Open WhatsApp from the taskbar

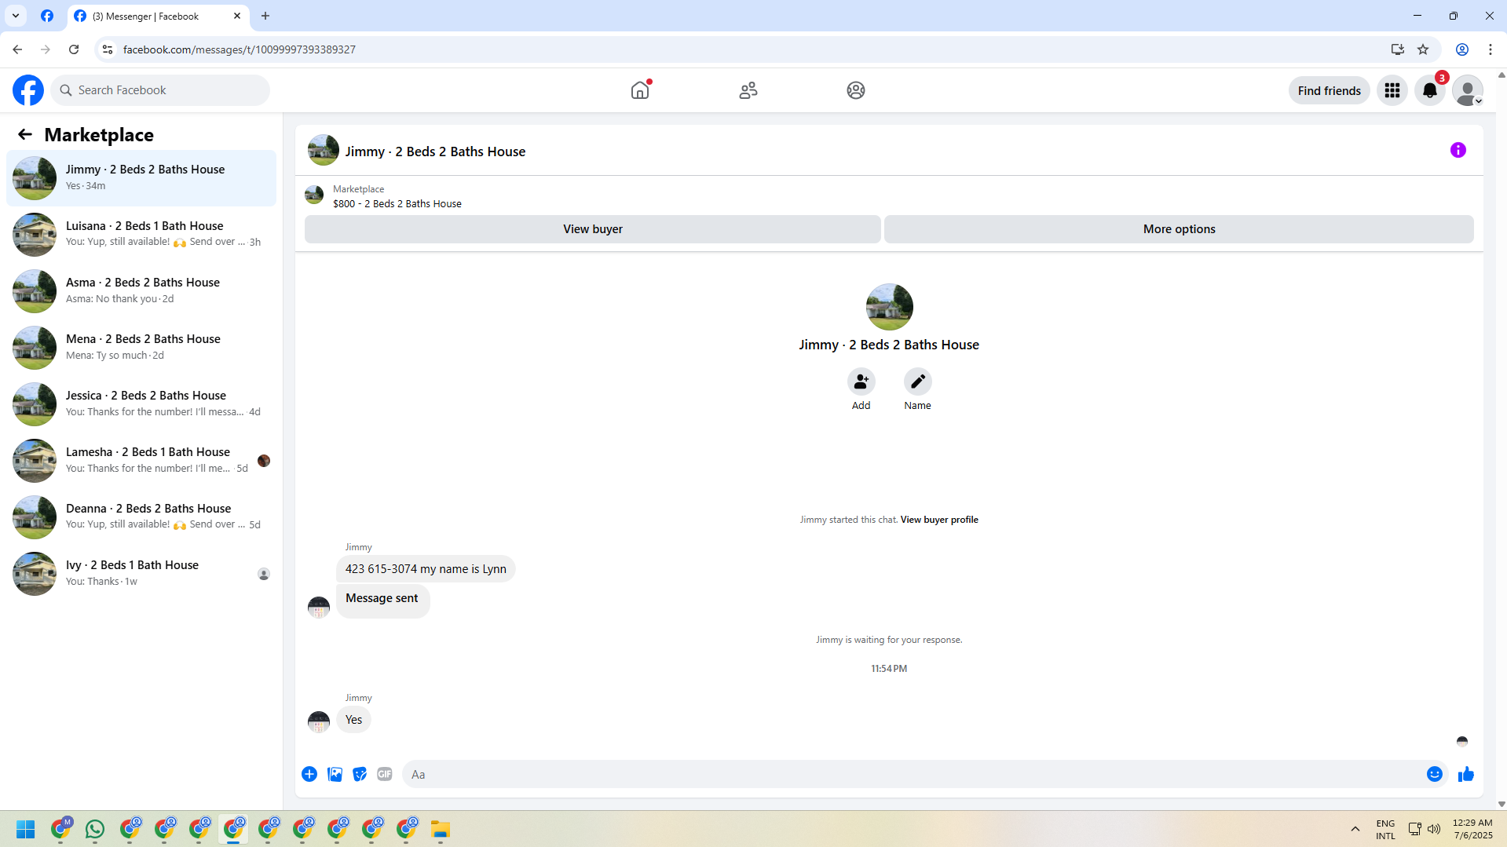click(95, 830)
